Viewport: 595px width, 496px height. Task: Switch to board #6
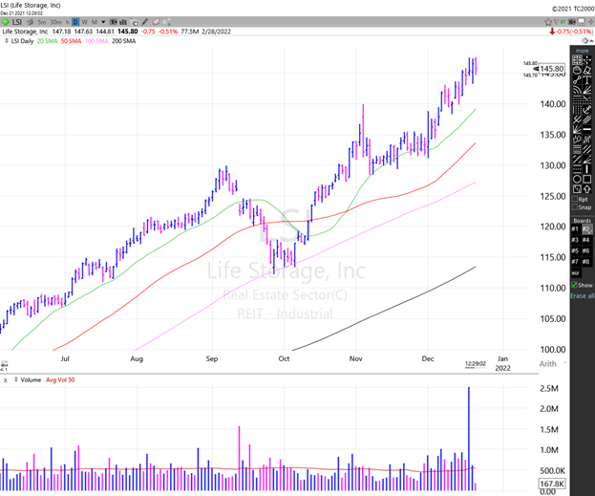[586, 251]
